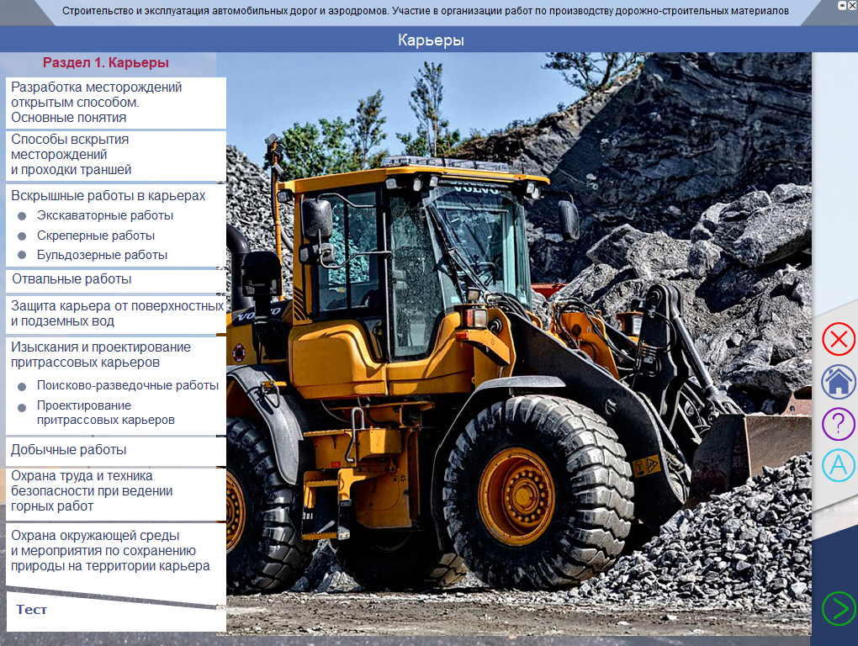The image size is (858, 646).
Task: Minimize the window using top-right small button
Action: 842,5
